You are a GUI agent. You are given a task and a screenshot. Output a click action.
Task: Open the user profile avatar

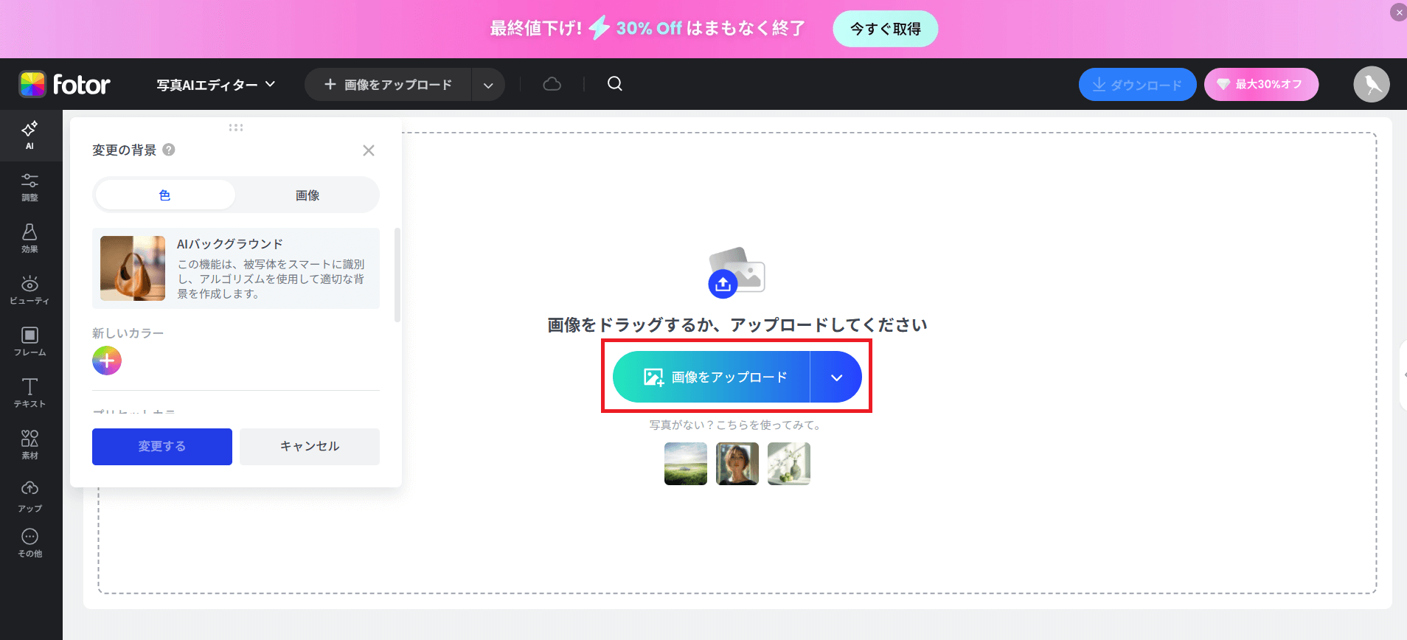pyautogui.click(x=1372, y=84)
